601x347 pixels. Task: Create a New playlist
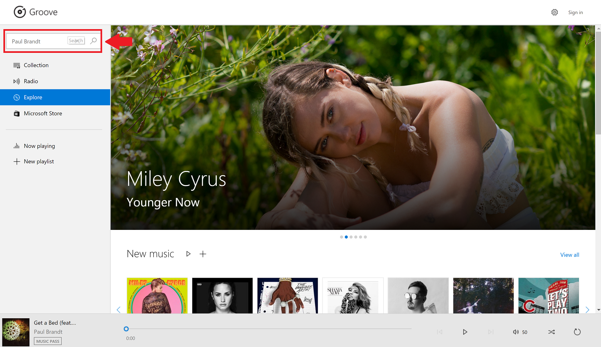pyautogui.click(x=55, y=161)
